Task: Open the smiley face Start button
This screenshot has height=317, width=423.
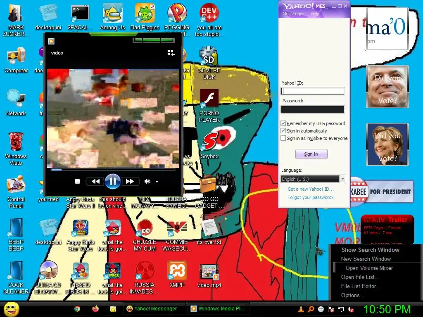Action: tap(11, 309)
